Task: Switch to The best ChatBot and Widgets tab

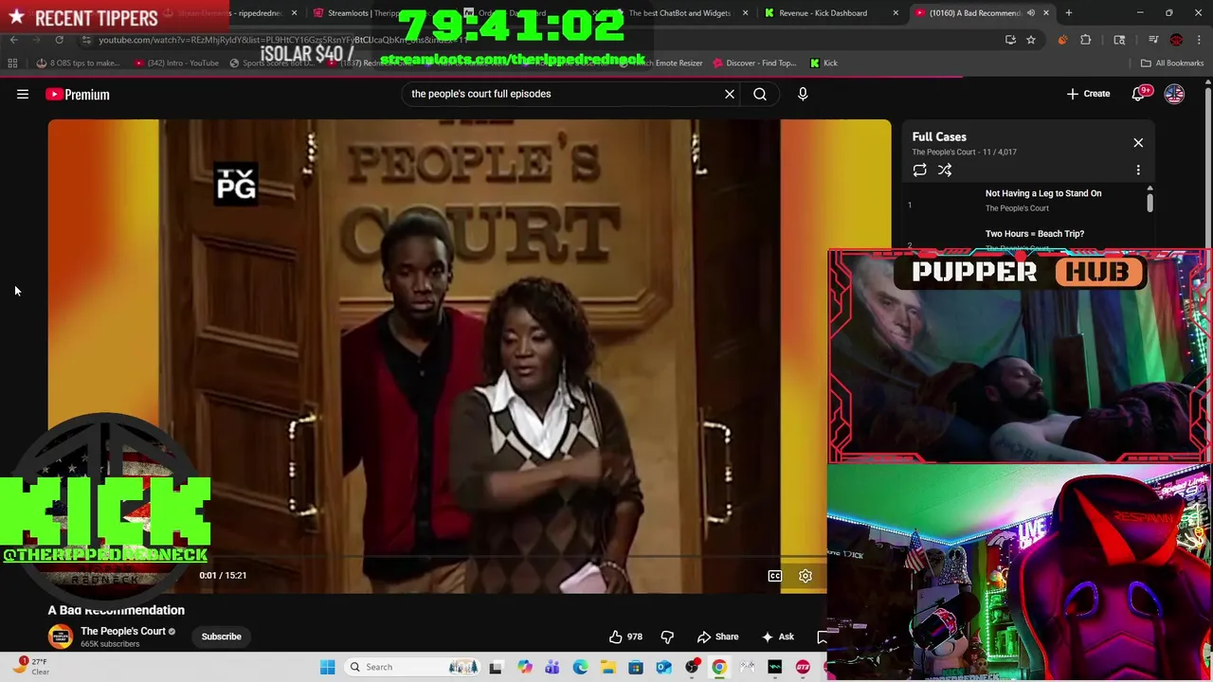Action: click(x=680, y=13)
